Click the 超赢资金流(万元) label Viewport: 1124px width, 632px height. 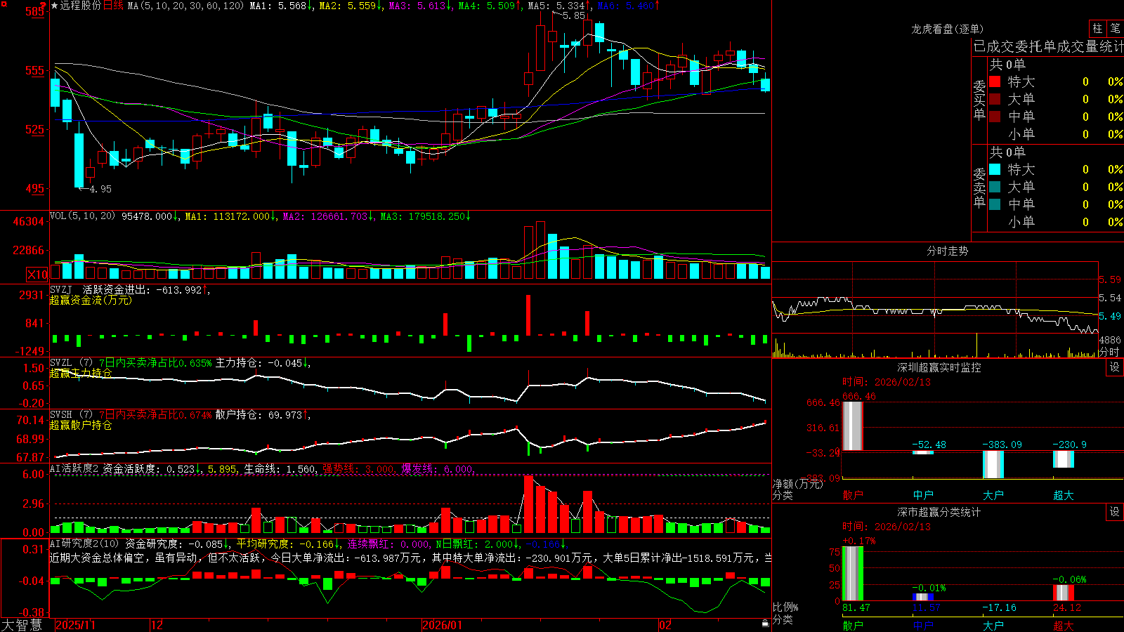pos(91,300)
